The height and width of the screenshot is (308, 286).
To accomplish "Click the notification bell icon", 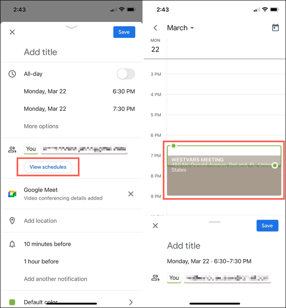I will (12, 244).
